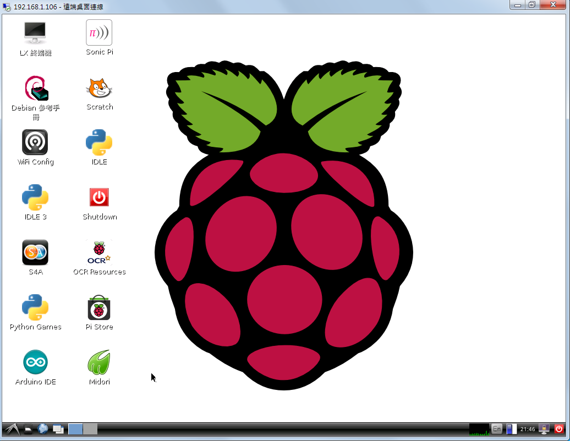
Task: Open the Pi Store icon
Action: (x=99, y=308)
